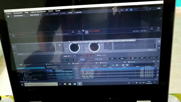181x102 pixels.
Task: Click the ALL OFF lighting button
Action: (x=153, y=57)
